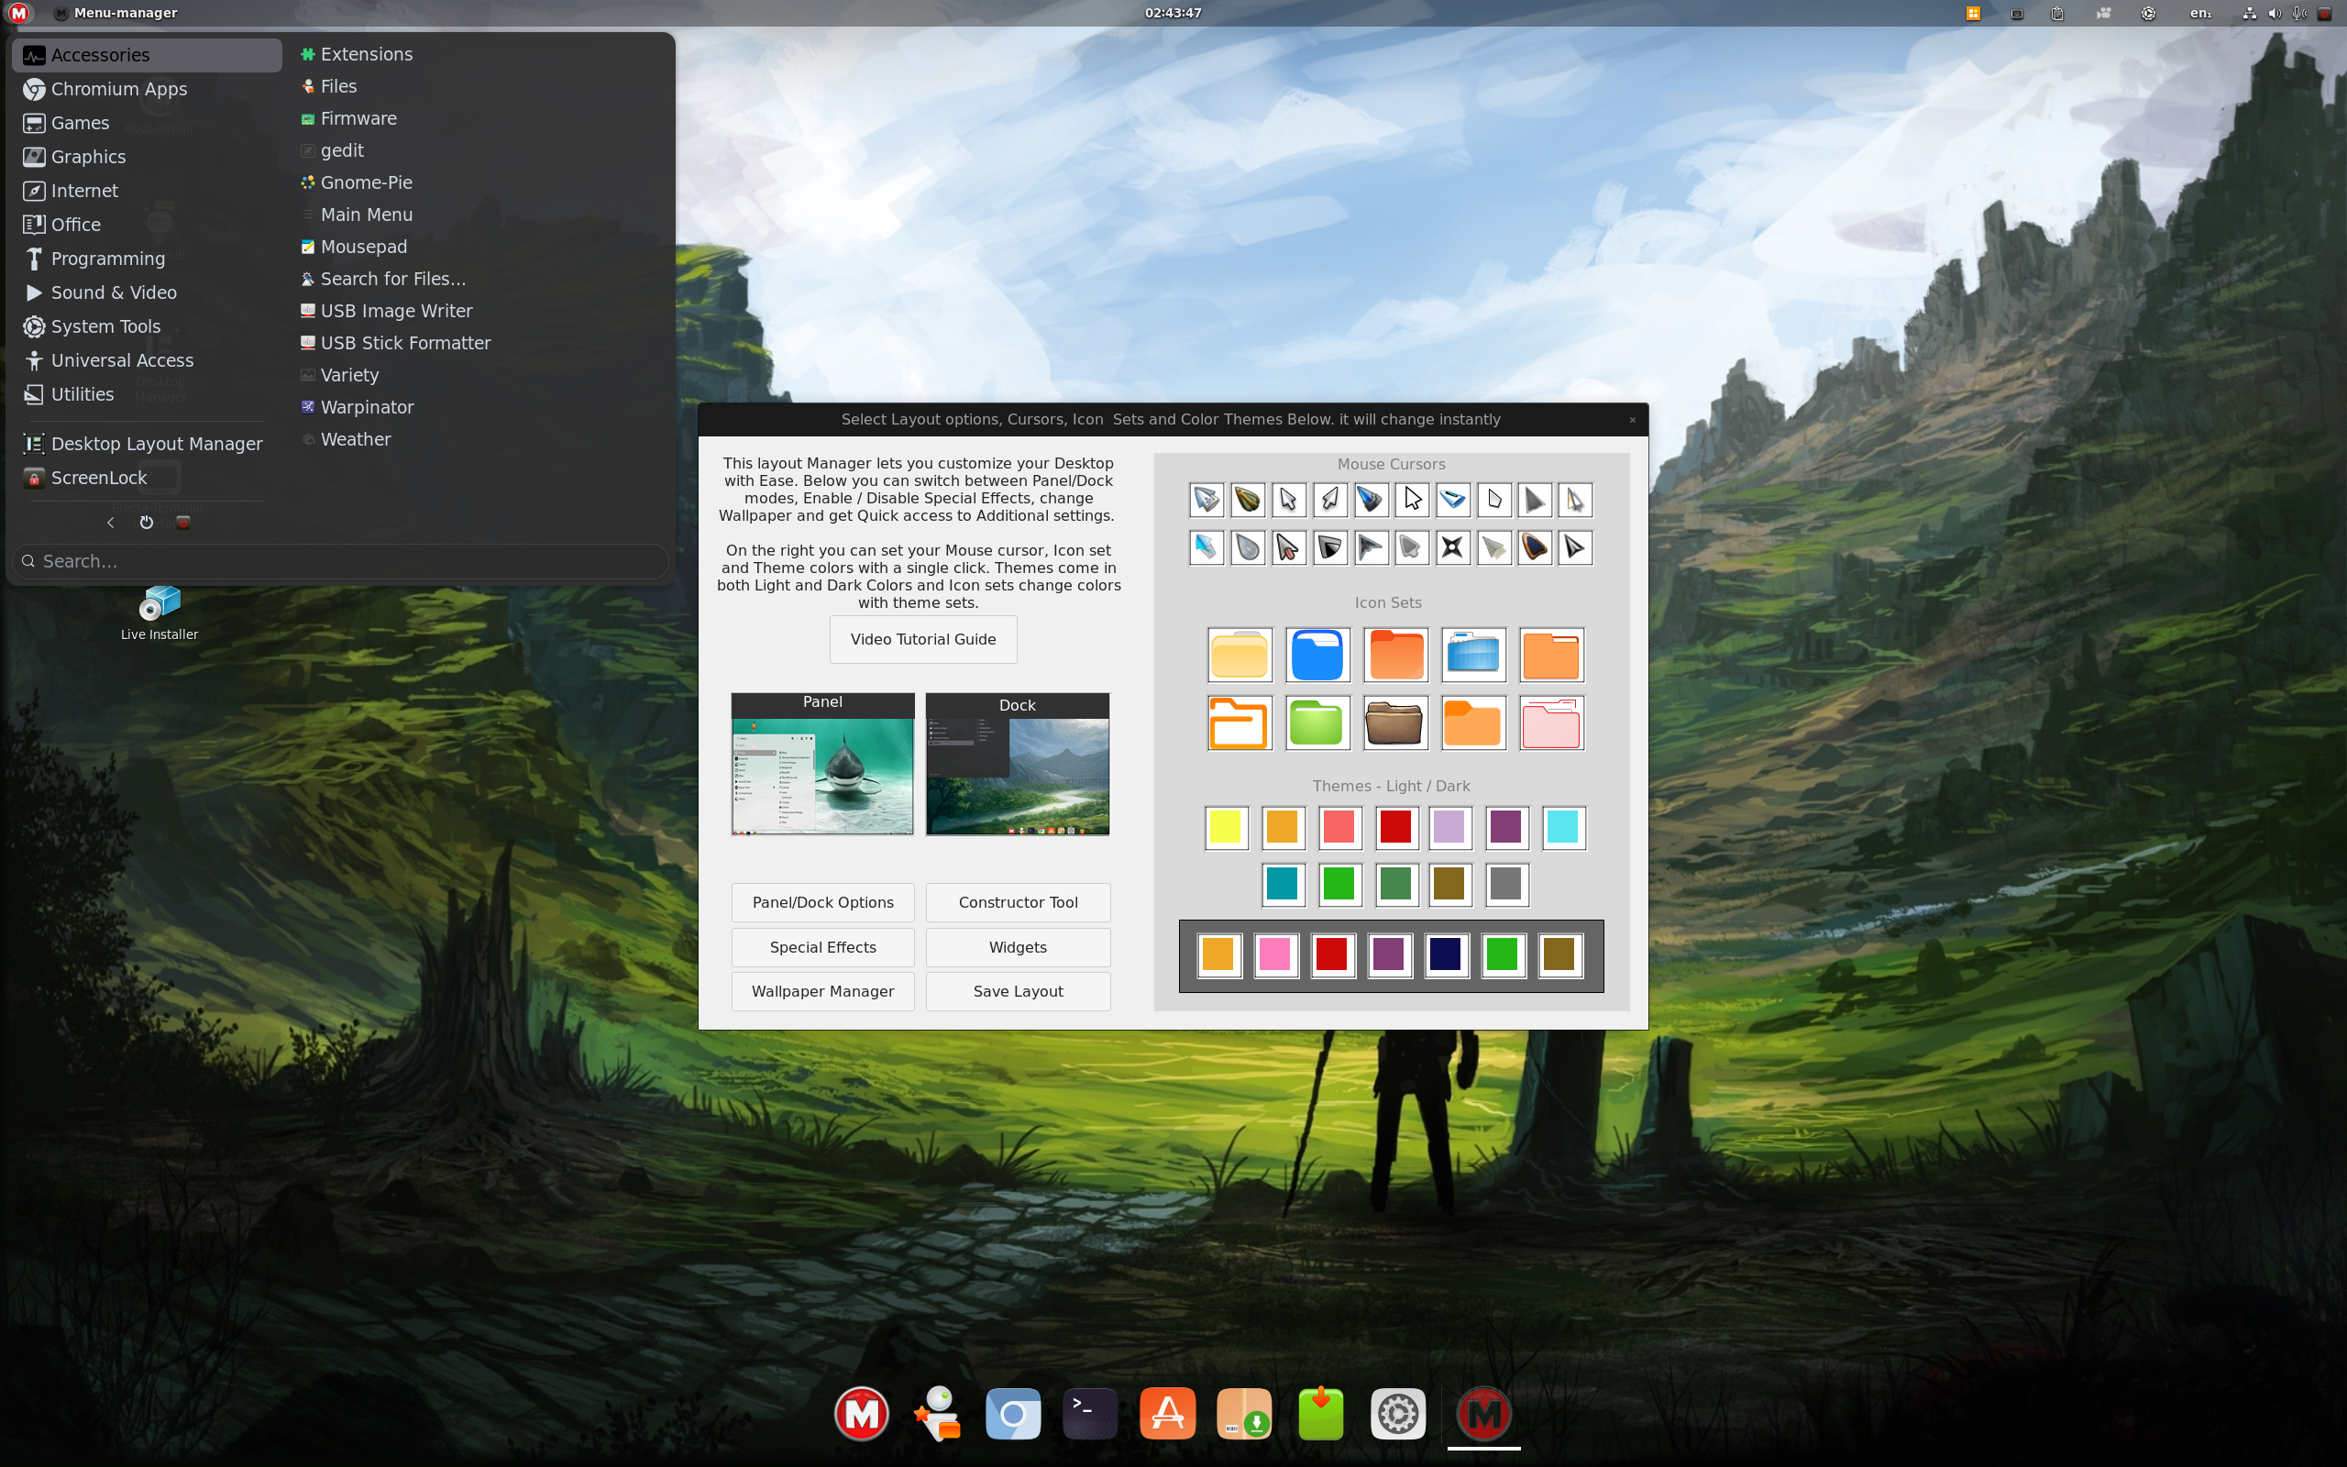The width and height of the screenshot is (2347, 1467).
Task: Open the Universal Access category
Action: click(x=148, y=361)
